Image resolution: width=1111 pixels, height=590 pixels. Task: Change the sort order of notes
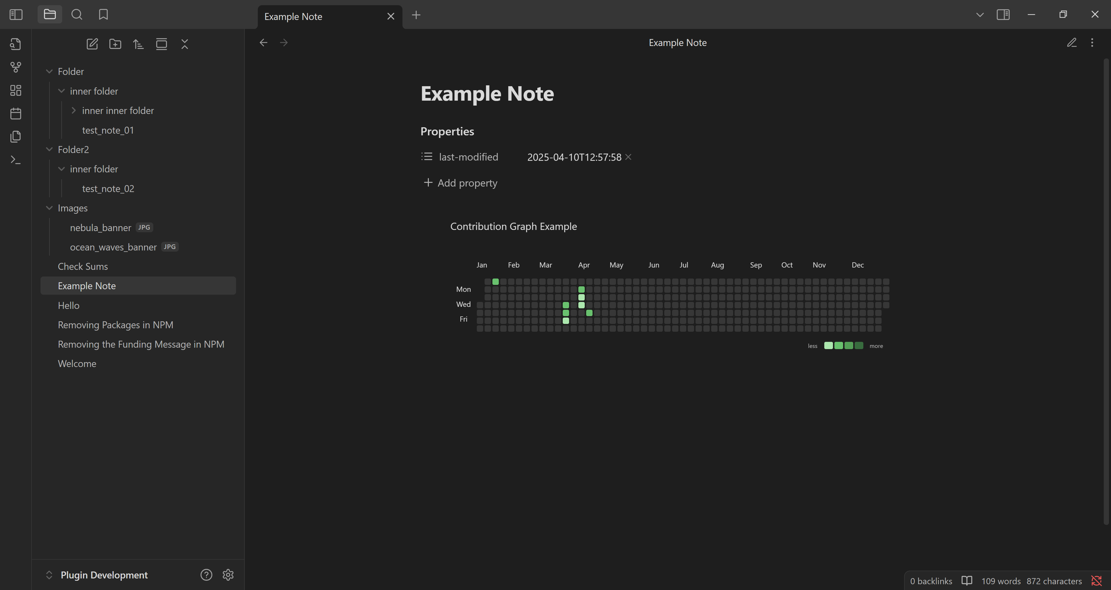click(138, 44)
